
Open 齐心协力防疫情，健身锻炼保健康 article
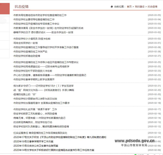click(50, 75)
